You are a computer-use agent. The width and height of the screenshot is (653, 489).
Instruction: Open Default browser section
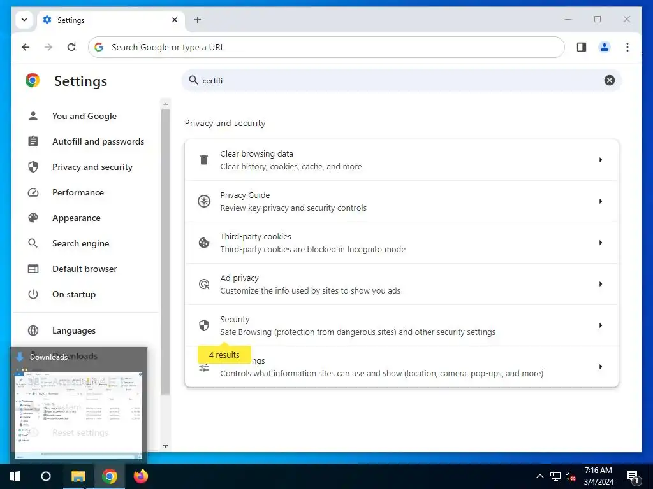click(85, 269)
